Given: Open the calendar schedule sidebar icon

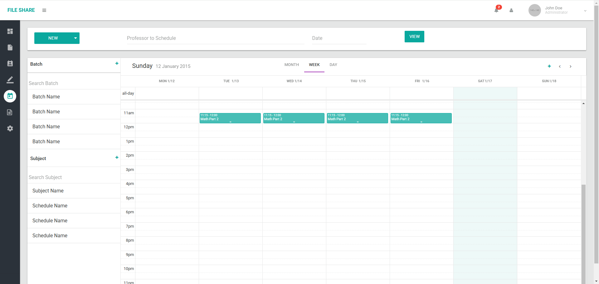Looking at the screenshot, I should [x=10, y=96].
